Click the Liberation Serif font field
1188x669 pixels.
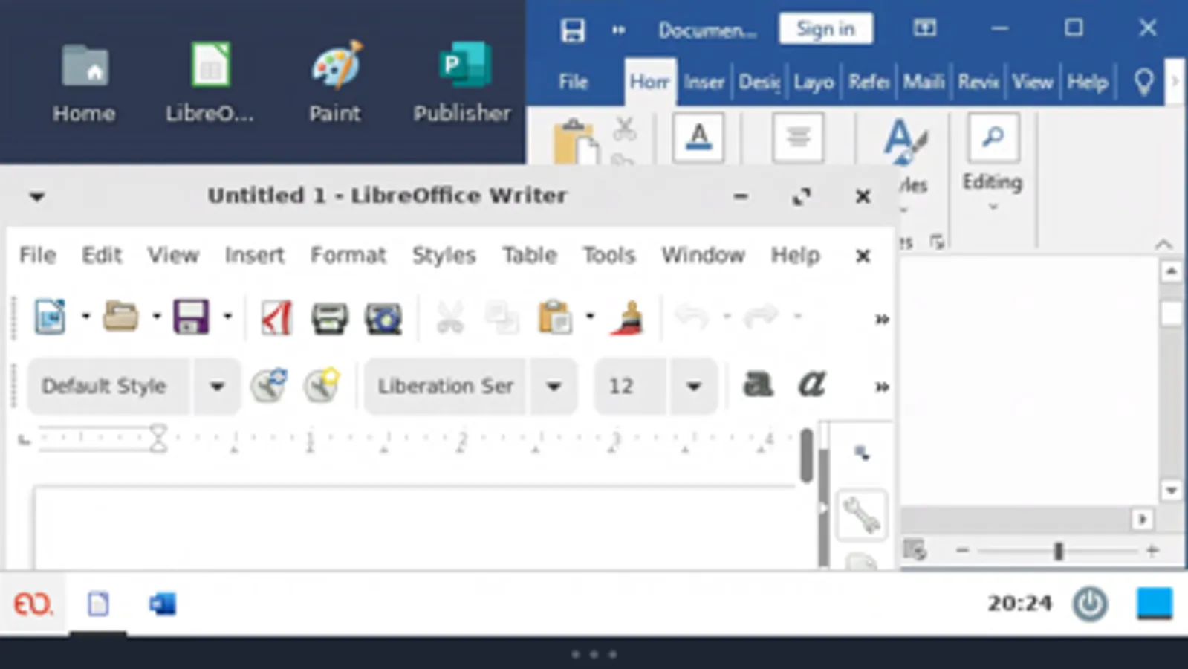tap(445, 386)
